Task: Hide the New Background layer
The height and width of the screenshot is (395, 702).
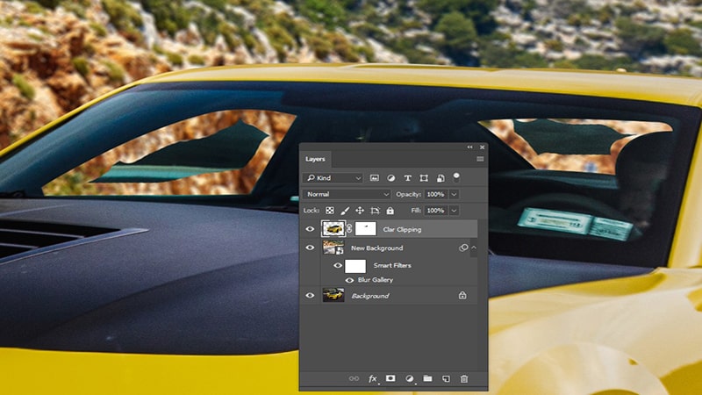Action: pyautogui.click(x=310, y=248)
